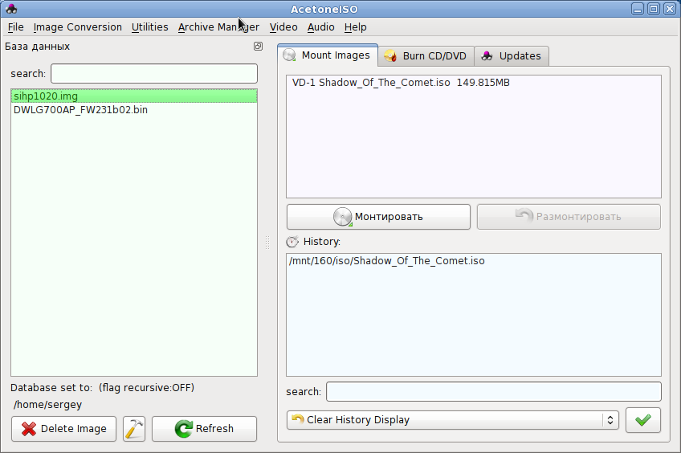Click the Размонтировать button
This screenshot has width=681, height=453.
point(569,217)
